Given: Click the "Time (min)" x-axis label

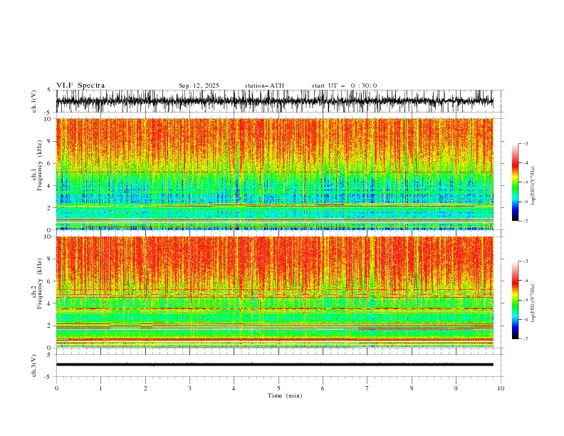Looking at the screenshot, I should click(285, 395).
